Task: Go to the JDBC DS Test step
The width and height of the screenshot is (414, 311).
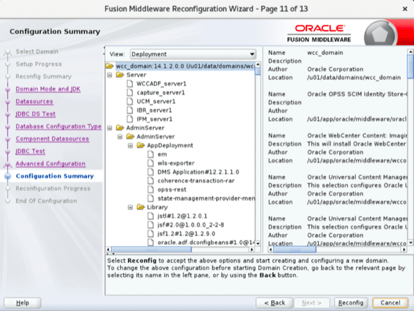Action: point(35,114)
